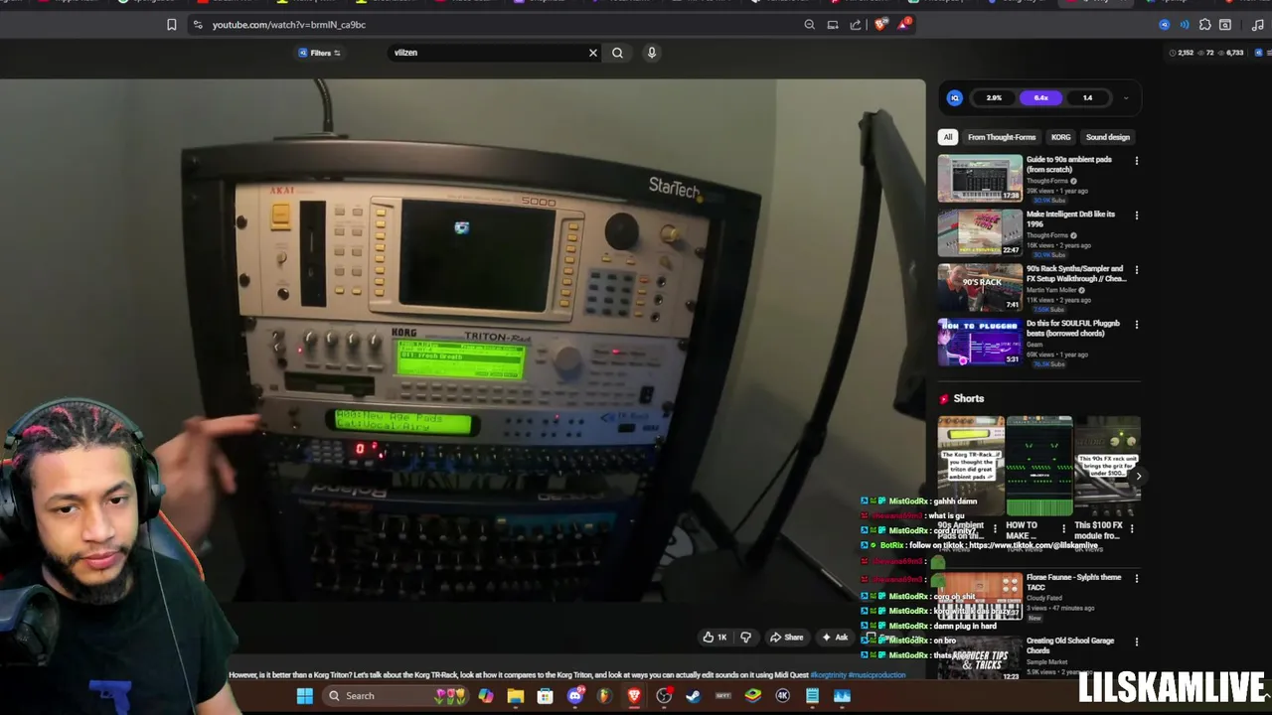Open Steam from taskbar

pyautogui.click(x=693, y=696)
